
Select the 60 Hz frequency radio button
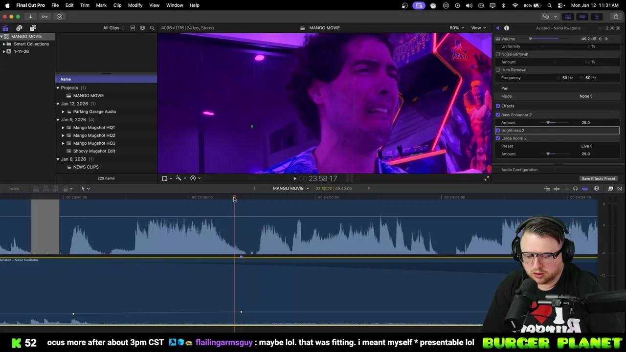[581, 78]
